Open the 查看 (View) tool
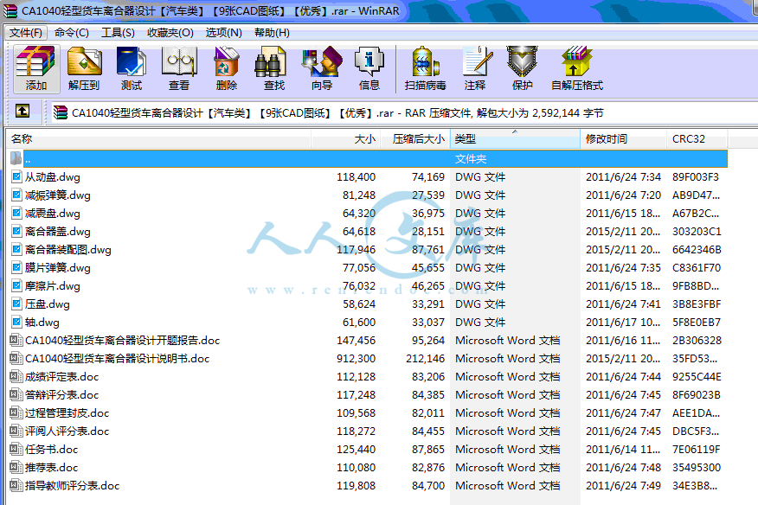Viewport: 758px width, 505px height. click(179, 68)
